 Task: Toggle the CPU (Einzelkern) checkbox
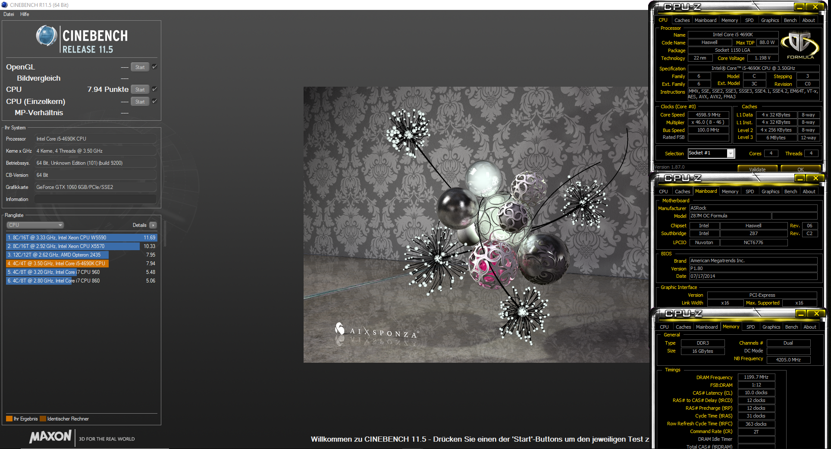tap(154, 101)
